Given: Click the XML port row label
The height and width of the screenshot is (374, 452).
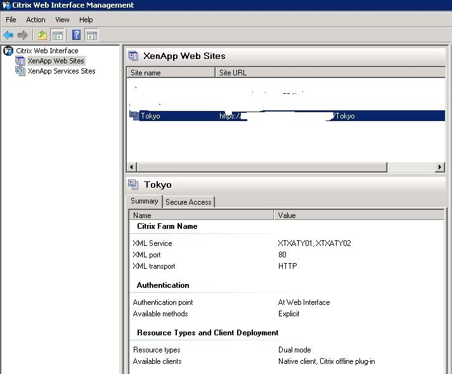Looking at the screenshot, I should click(x=146, y=255).
